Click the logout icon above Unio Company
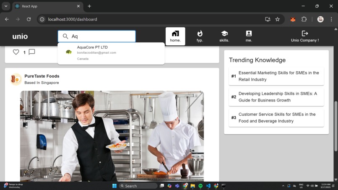The image size is (338, 190). 305,34
